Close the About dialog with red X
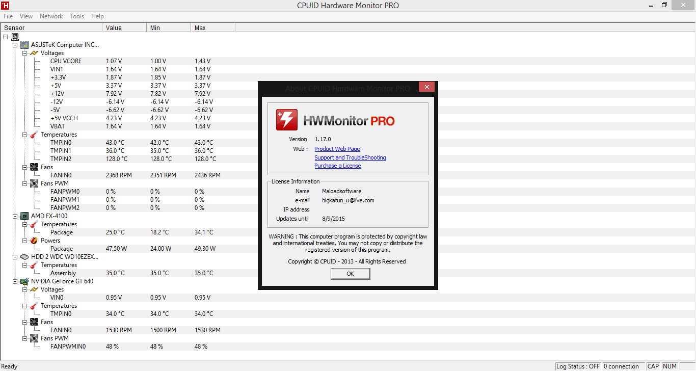 point(426,87)
